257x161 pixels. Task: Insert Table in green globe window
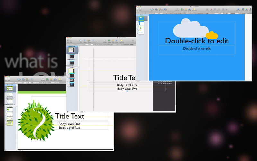pyautogui.click(x=51, y=80)
